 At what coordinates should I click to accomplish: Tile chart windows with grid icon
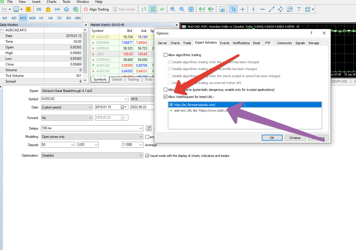click(191, 9)
